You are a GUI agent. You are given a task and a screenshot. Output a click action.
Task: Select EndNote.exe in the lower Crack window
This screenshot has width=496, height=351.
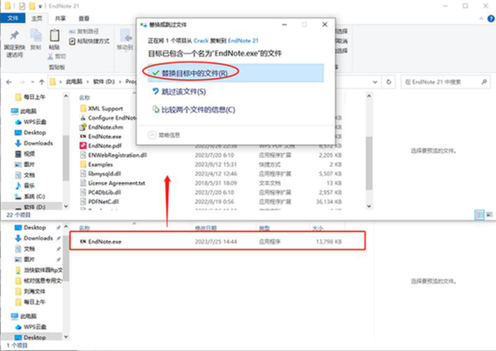217,241
